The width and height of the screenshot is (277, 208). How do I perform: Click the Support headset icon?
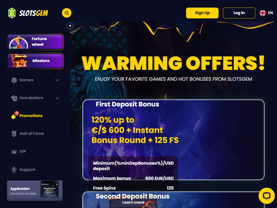[14, 170]
